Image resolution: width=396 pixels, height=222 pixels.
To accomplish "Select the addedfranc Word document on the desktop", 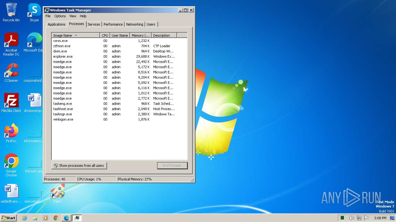I will (x=11, y=194).
